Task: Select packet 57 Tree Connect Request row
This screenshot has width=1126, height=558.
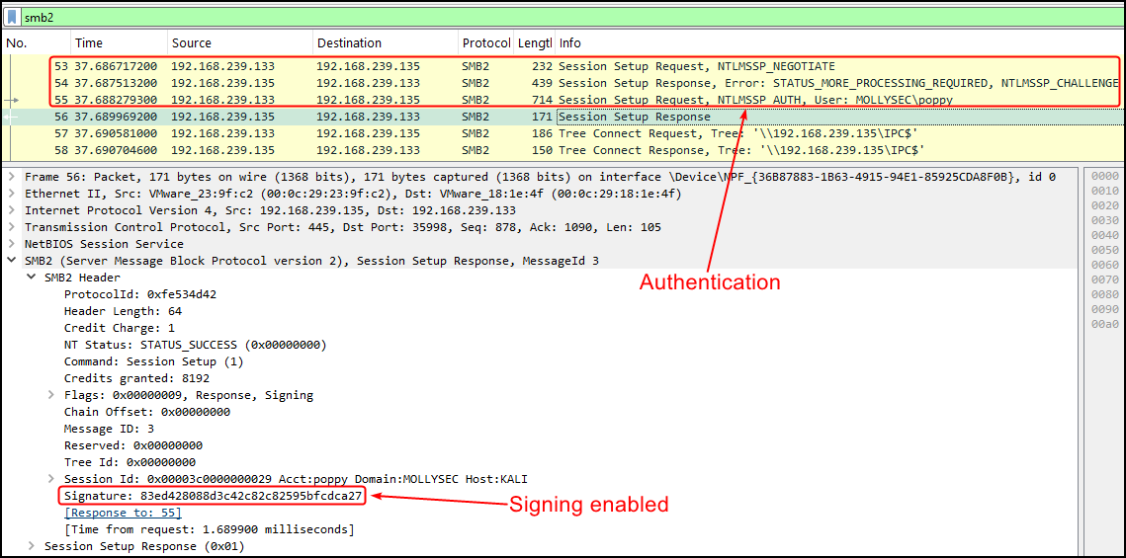Action: click(x=562, y=133)
